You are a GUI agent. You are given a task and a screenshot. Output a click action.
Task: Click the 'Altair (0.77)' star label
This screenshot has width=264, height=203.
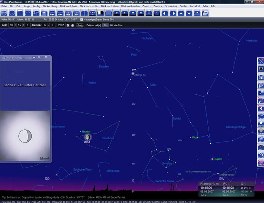click(140, 75)
